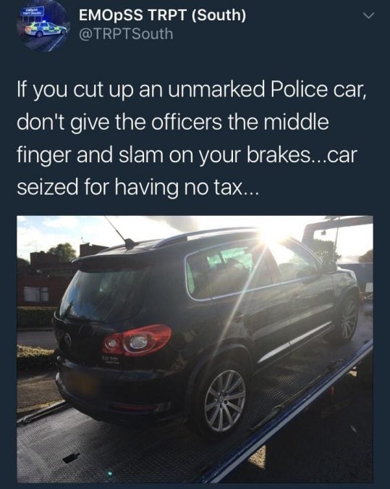This screenshot has width=390, height=489.
Task: Click the car's rear alloy wheel
Action: pyautogui.click(x=224, y=401)
